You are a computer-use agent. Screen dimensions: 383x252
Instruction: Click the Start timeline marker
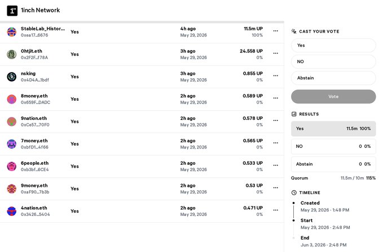294,220
